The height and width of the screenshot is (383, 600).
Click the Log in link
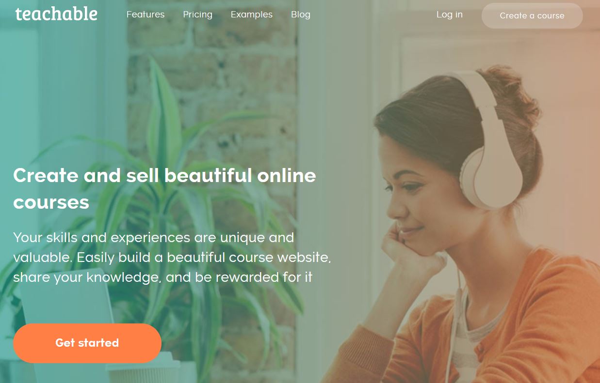[450, 15]
